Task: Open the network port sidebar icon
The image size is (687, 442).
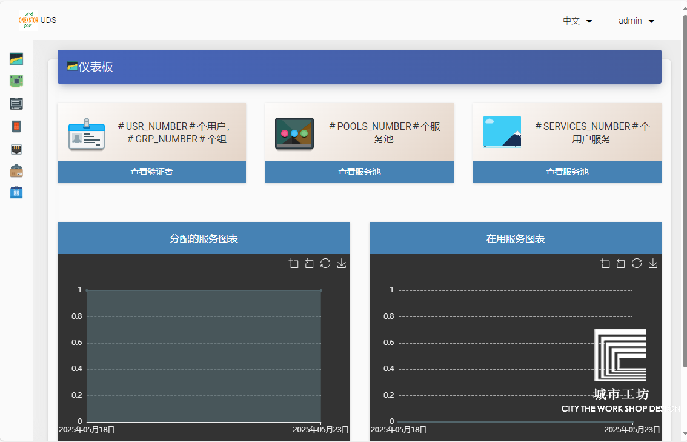Action: 16,149
